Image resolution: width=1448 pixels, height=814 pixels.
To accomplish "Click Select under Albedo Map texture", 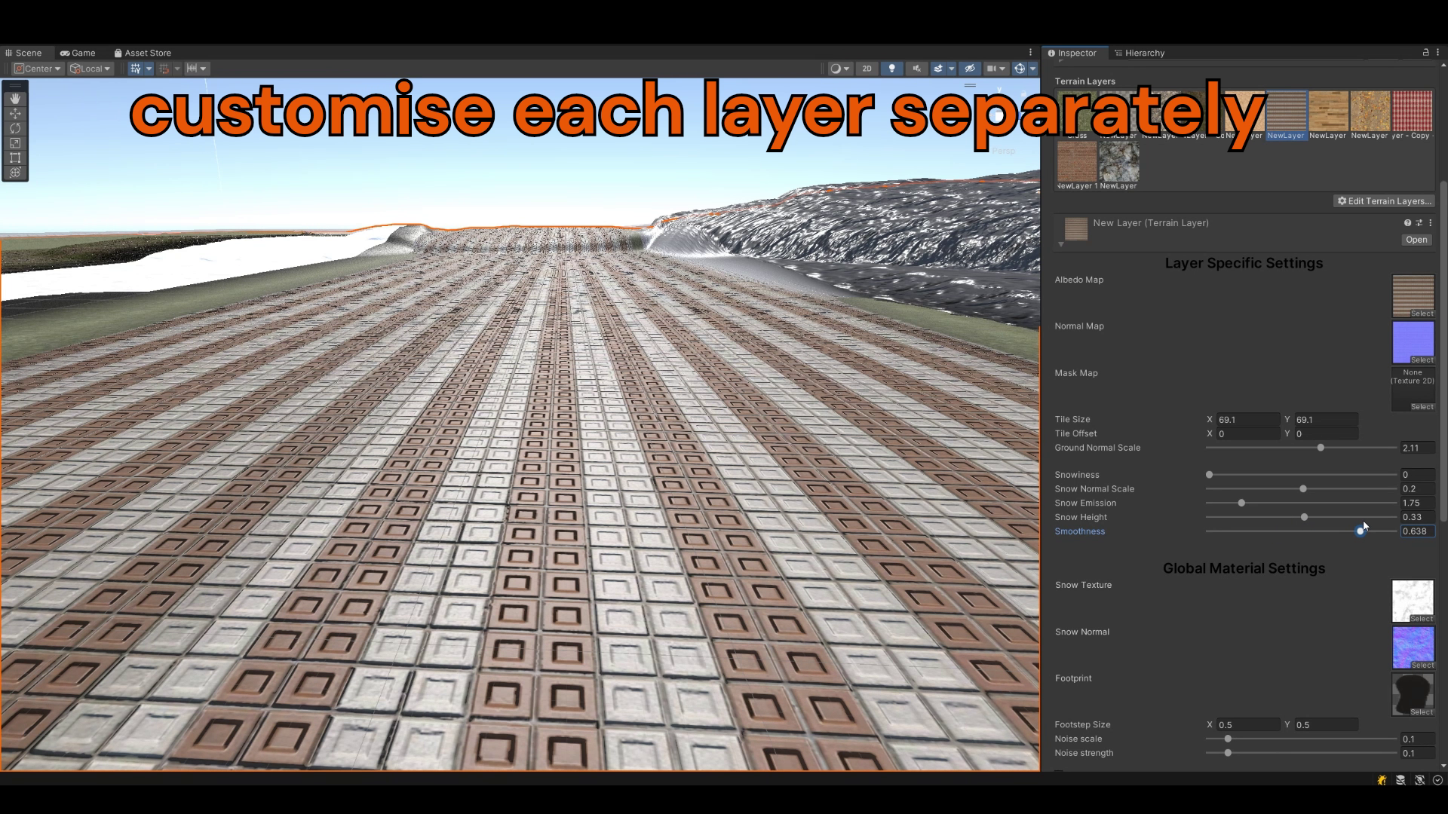I will click(1422, 314).
